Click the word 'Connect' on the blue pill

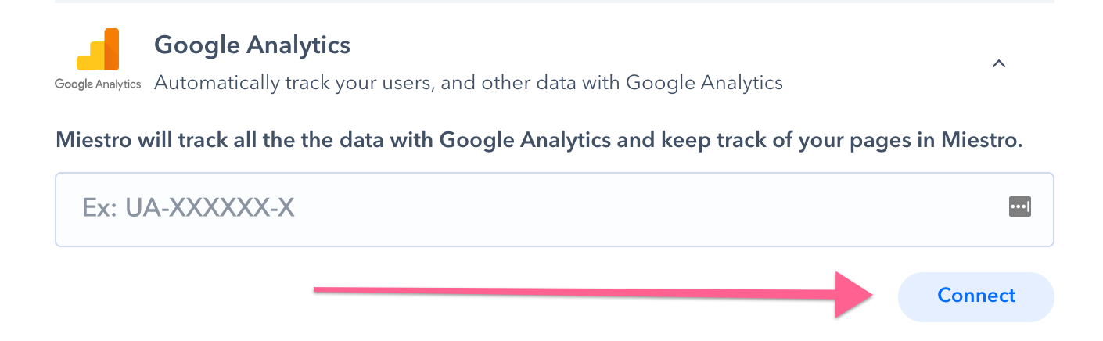click(x=976, y=296)
